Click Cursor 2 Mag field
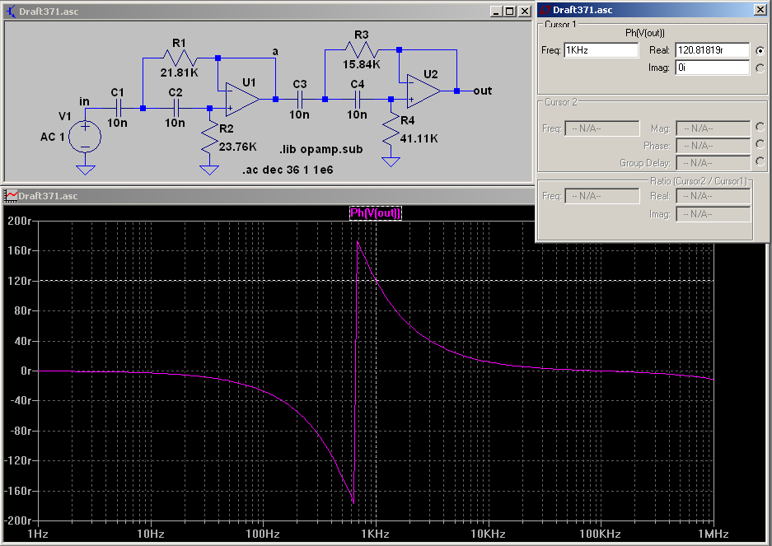This screenshot has width=772, height=546. (714, 128)
